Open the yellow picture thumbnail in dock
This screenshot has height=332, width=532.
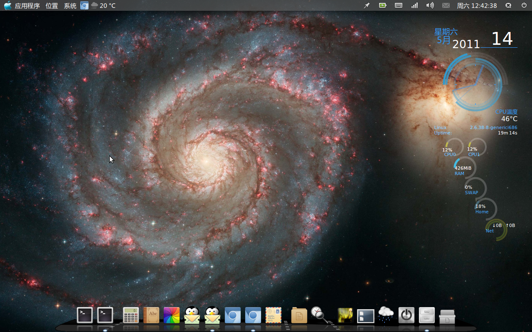click(x=345, y=315)
